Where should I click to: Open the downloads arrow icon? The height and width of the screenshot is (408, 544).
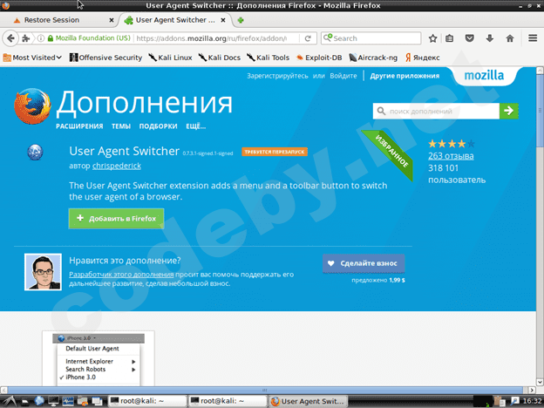point(490,38)
